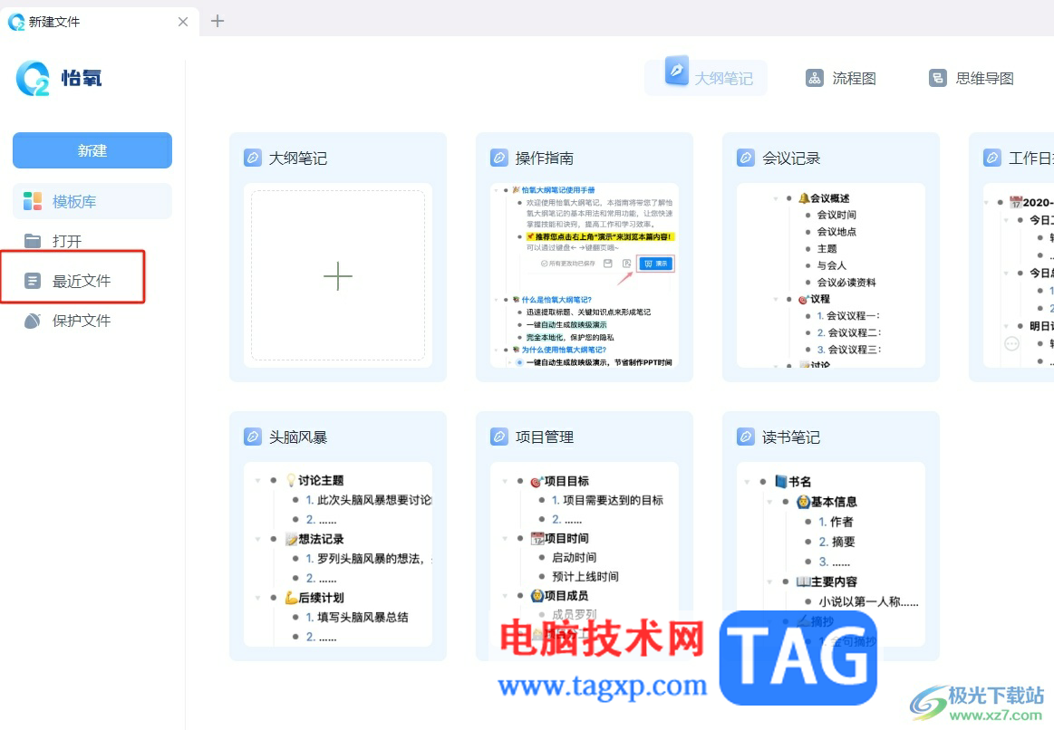Viewport: 1054px width, 730px height.
Task: Click the 项目成员 heading
Action: [566, 596]
